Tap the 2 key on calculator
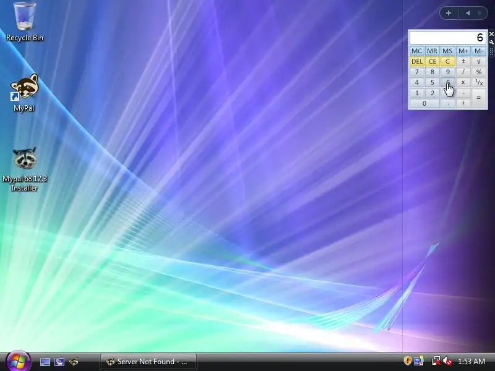The width and height of the screenshot is (495, 371). [432, 93]
